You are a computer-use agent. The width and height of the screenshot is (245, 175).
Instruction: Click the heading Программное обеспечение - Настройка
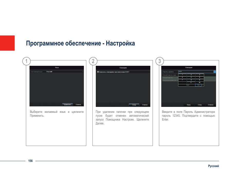click(80, 43)
